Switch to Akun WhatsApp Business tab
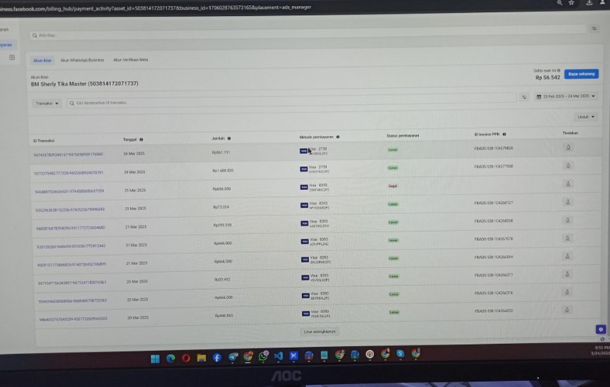Viewport: 610px width, 387px height. (x=82, y=60)
